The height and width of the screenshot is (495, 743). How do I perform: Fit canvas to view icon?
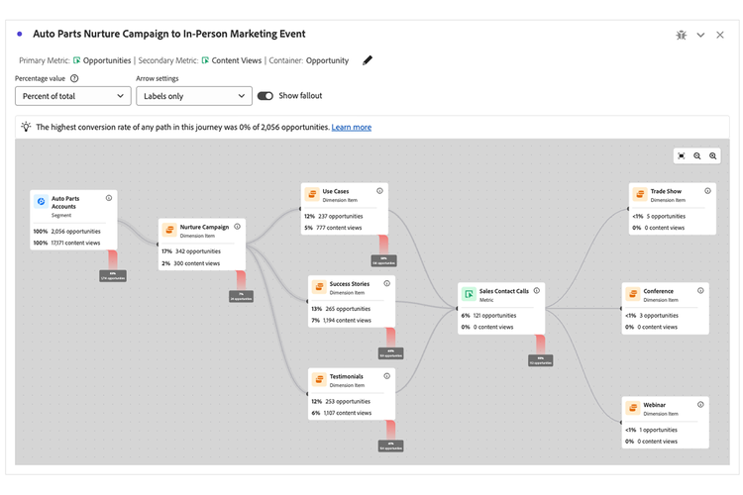point(682,155)
